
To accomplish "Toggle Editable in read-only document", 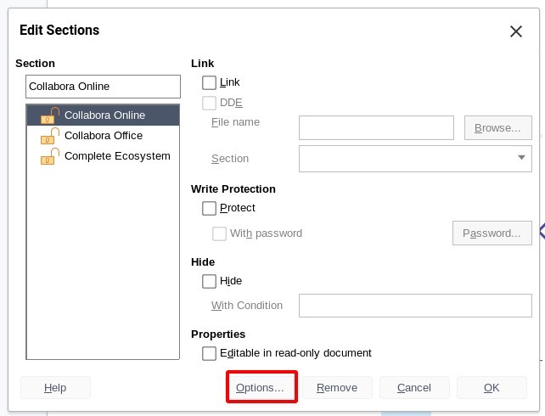I will [x=209, y=353].
